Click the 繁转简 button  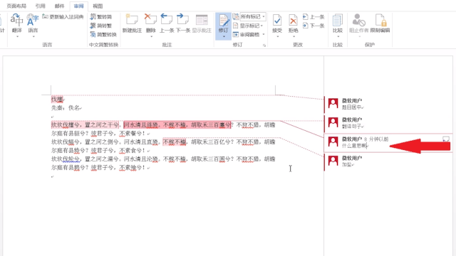click(x=101, y=16)
